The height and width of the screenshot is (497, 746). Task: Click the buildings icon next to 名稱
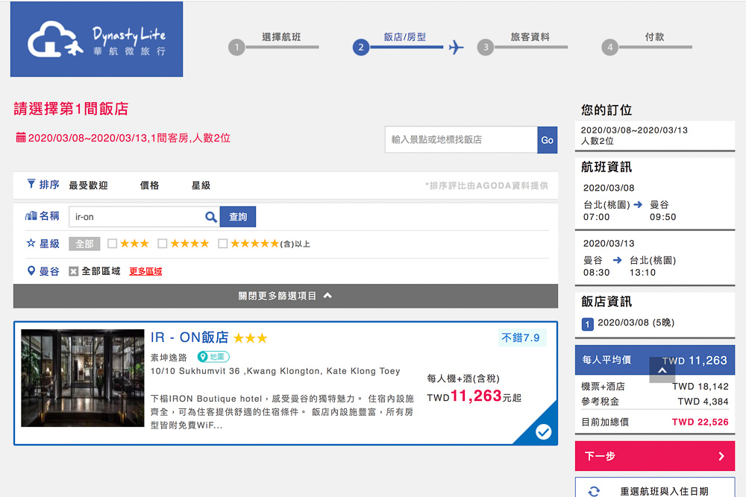click(31, 216)
